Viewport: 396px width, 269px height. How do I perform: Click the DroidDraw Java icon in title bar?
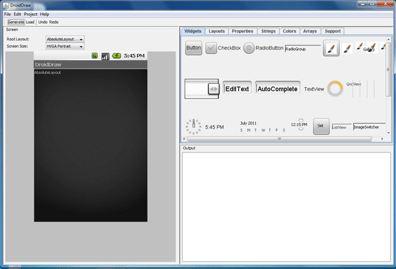click(x=5, y=5)
